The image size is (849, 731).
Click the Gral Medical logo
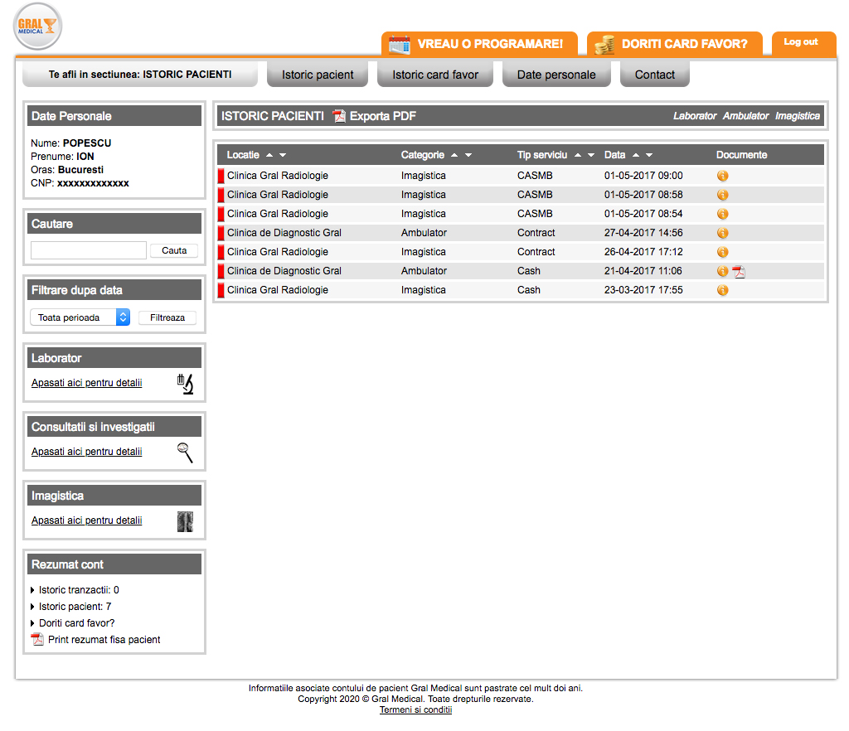click(37, 26)
